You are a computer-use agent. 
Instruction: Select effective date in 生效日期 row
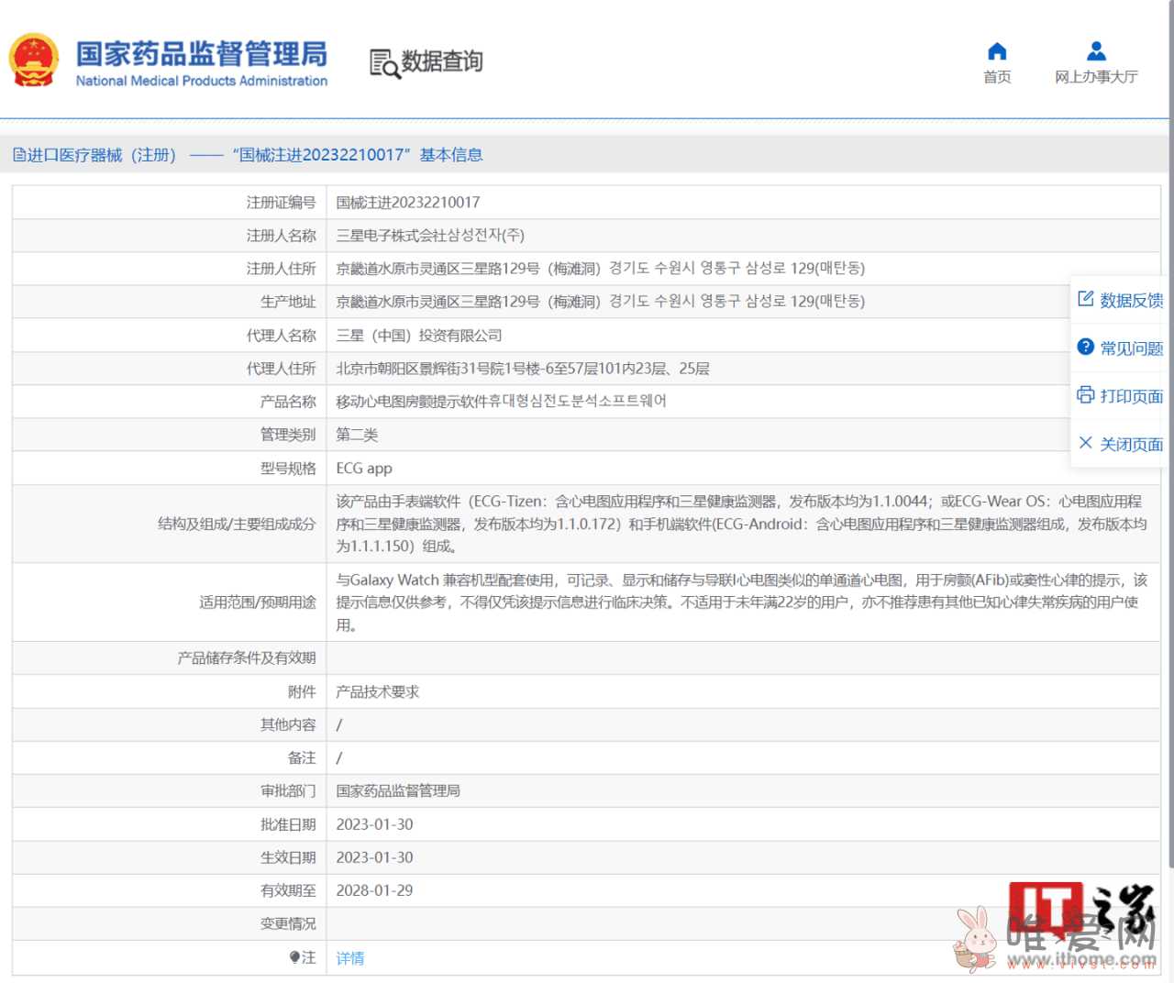click(x=374, y=857)
